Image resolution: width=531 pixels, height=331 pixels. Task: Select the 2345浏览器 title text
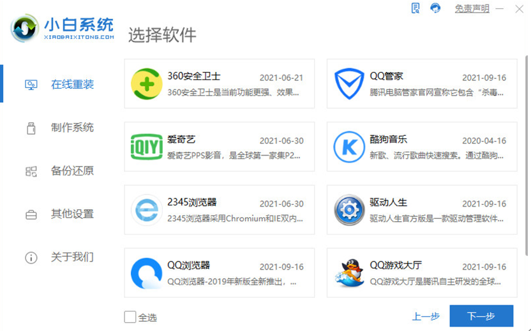tap(191, 202)
